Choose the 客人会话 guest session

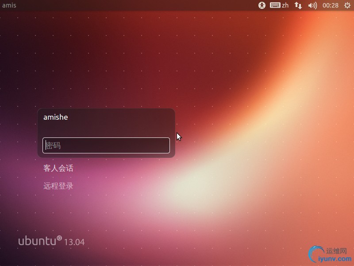(x=58, y=168)
